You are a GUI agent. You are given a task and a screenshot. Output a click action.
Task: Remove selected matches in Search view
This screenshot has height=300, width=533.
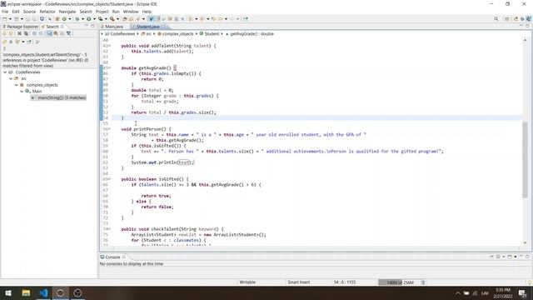pos(19,33)
